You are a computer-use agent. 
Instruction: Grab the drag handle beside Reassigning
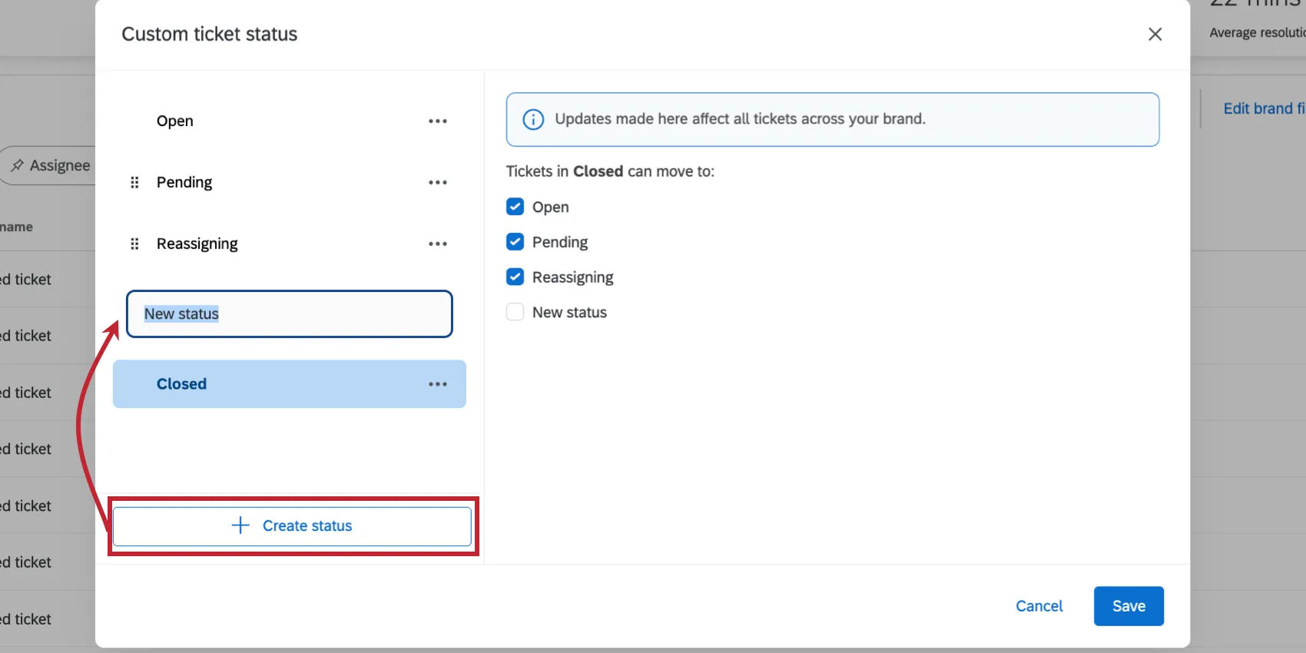point(134,244)
